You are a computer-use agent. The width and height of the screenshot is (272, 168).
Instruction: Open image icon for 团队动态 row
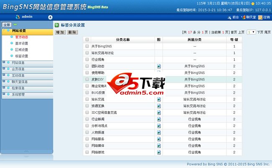pos(159,66)
